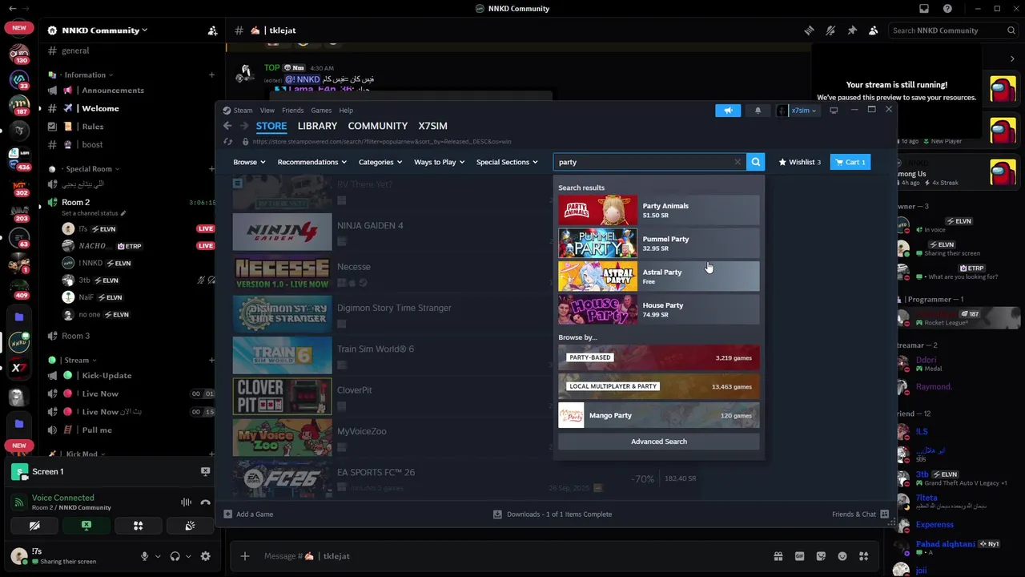Open Mango Party developer entry

(658, 415)
